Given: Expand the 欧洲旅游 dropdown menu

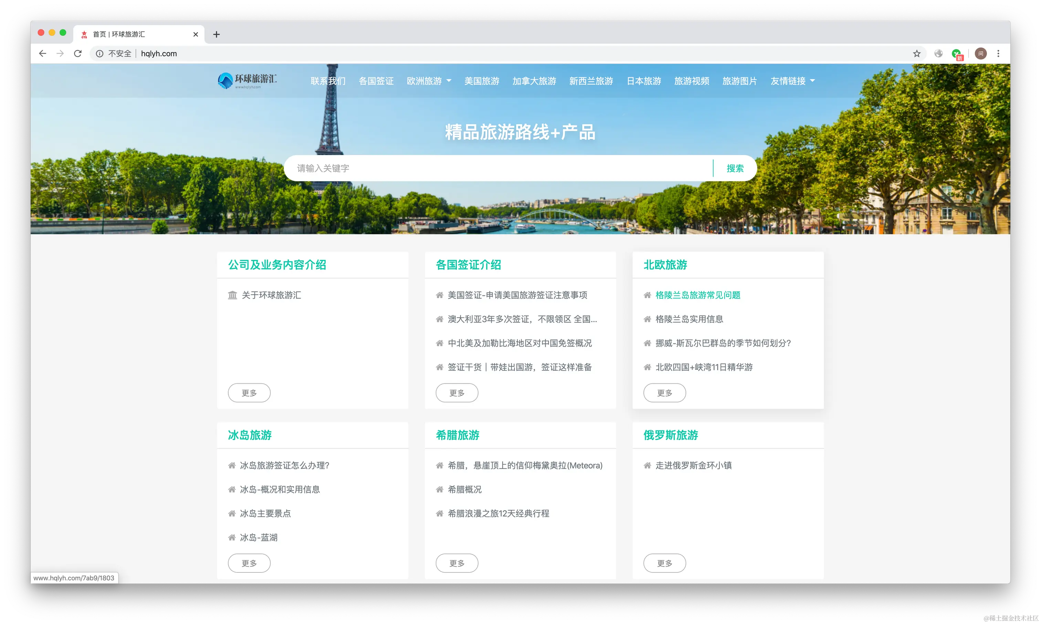Looking at the screenshot, I should (x=429, y=81).
